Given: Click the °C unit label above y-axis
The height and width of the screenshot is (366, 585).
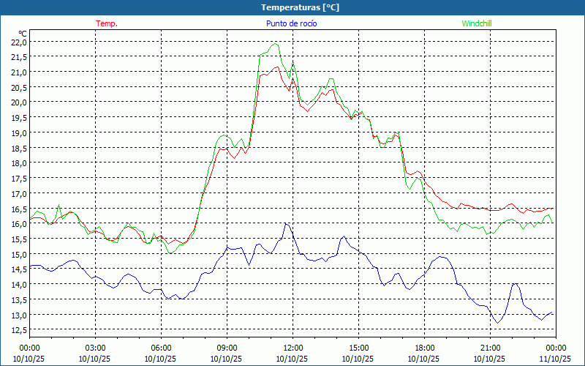Looking at the screenshot, I should coord(22,33).
